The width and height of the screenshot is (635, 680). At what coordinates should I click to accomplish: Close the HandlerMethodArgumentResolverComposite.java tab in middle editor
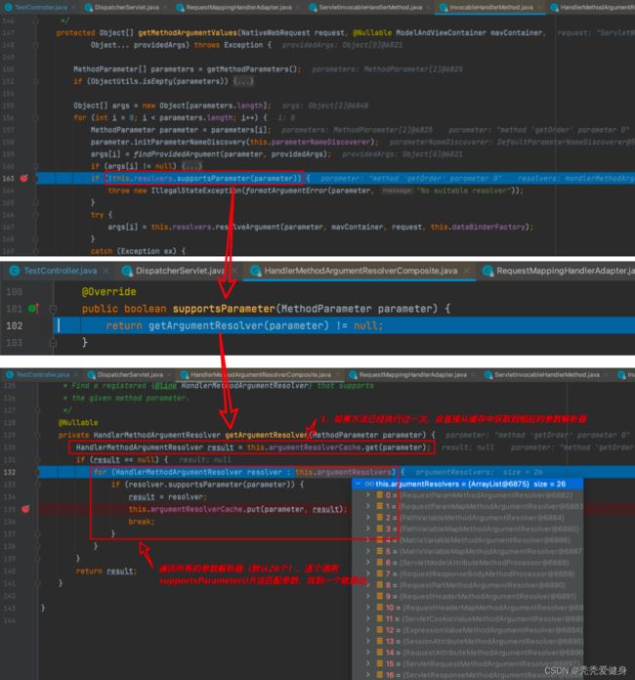(467, 271)
